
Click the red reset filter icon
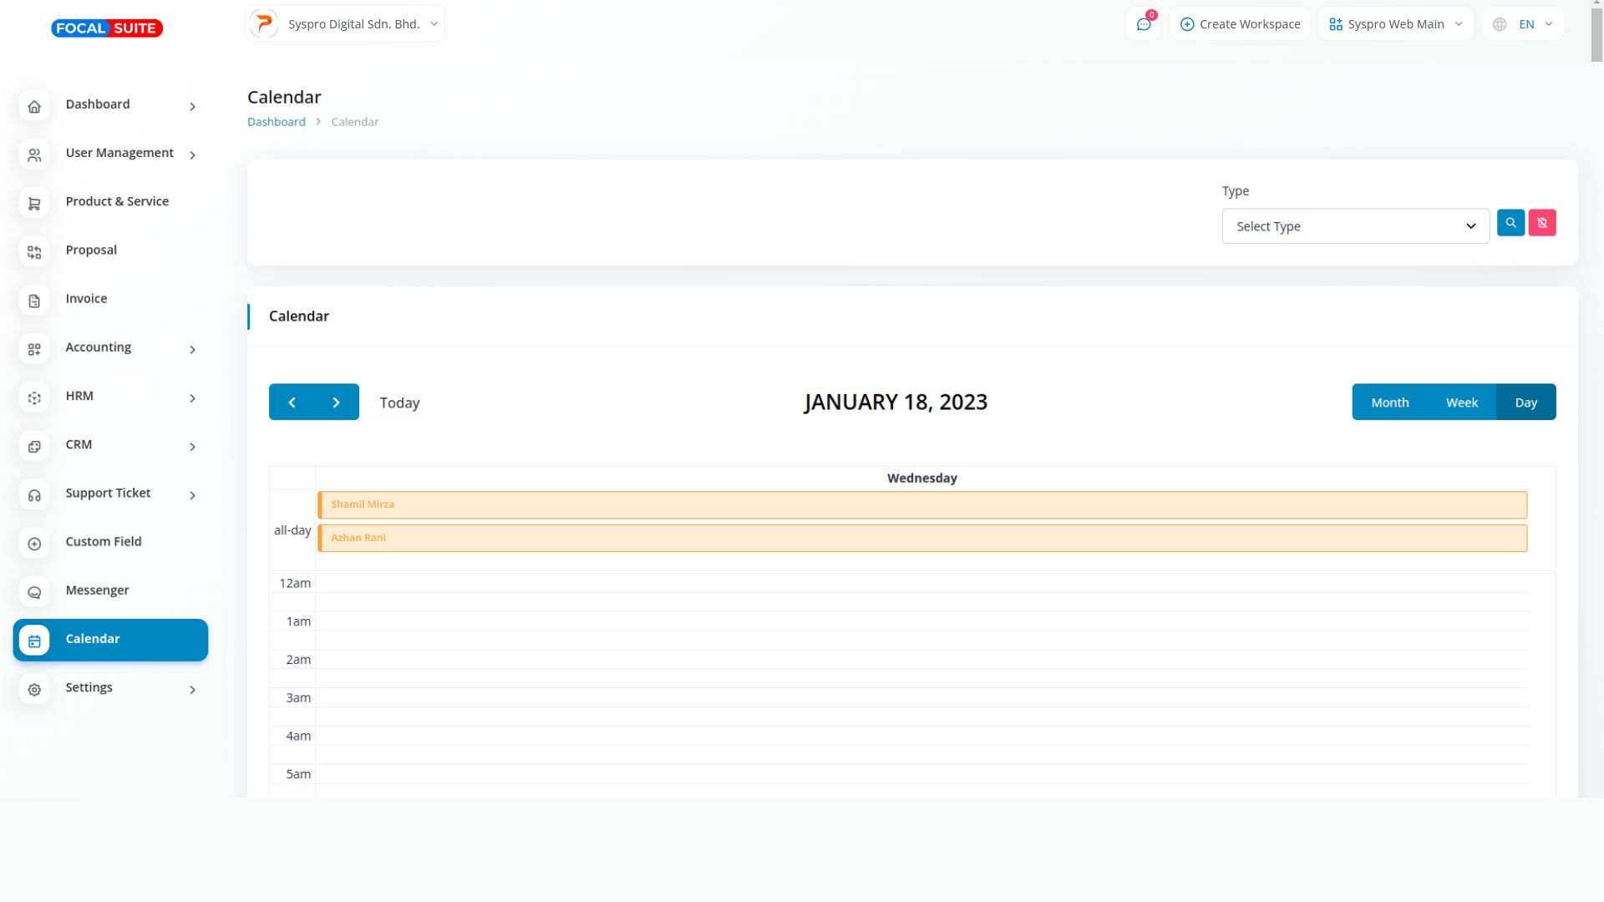tap(1542, 223)
